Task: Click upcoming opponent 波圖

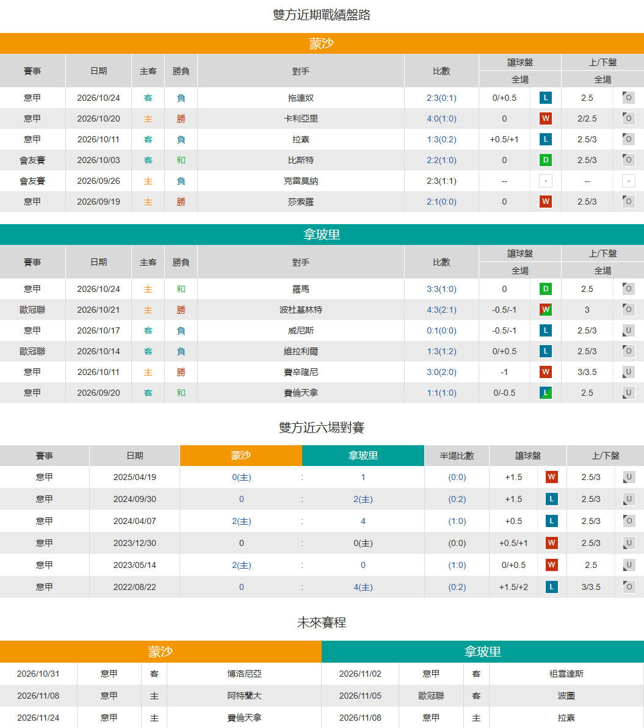Action: [566, 696]
